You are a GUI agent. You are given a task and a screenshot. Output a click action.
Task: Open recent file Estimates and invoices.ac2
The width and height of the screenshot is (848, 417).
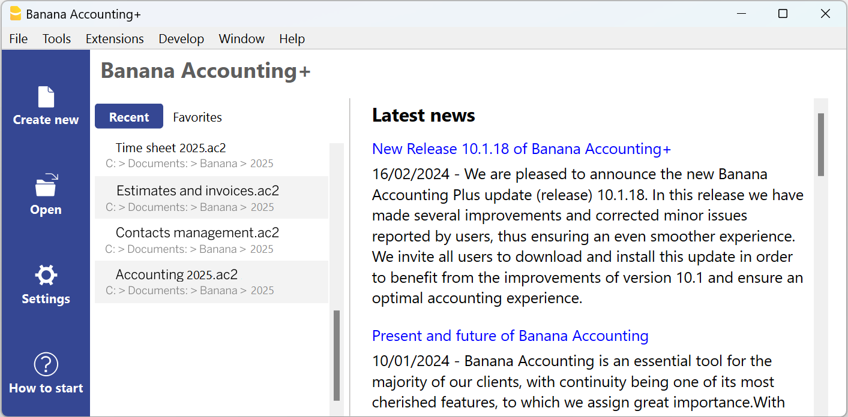(x=197, y=191)
